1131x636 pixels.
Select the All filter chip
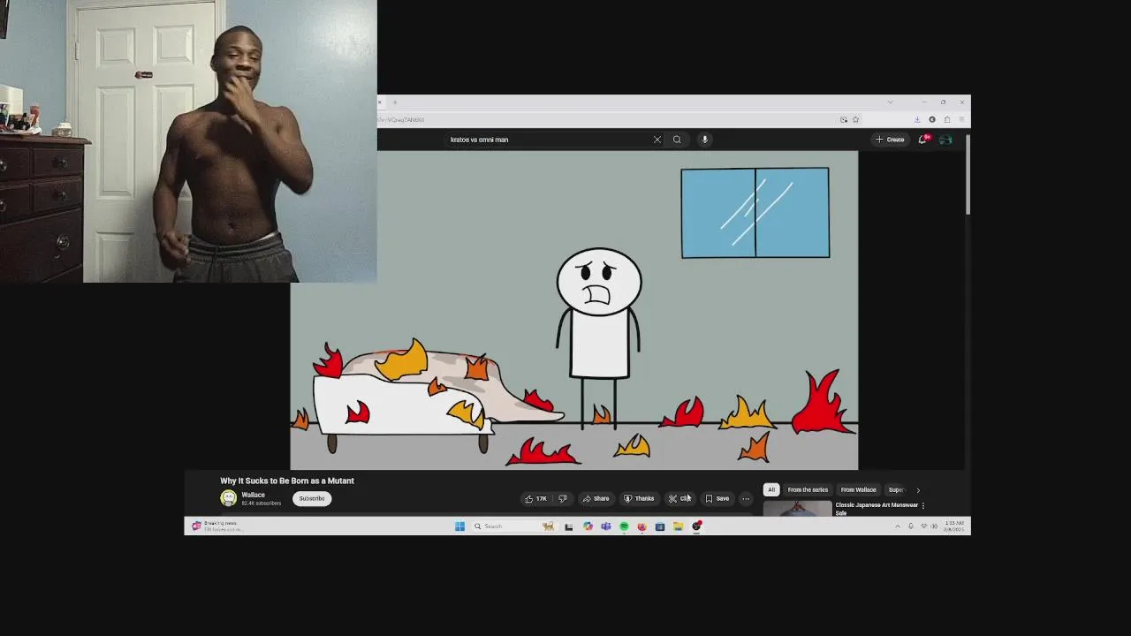pos(771,489)
